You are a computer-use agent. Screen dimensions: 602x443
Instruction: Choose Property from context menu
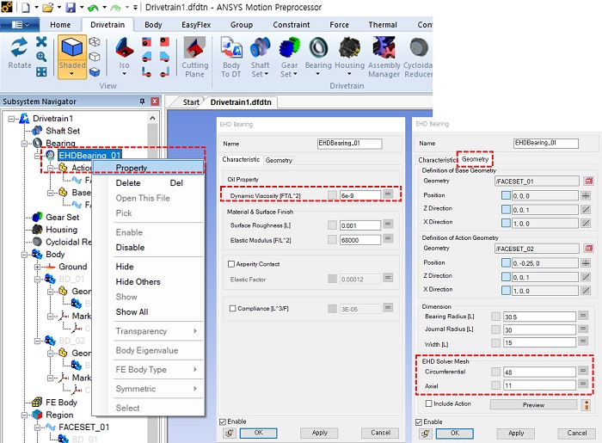(x=148, y=168)
